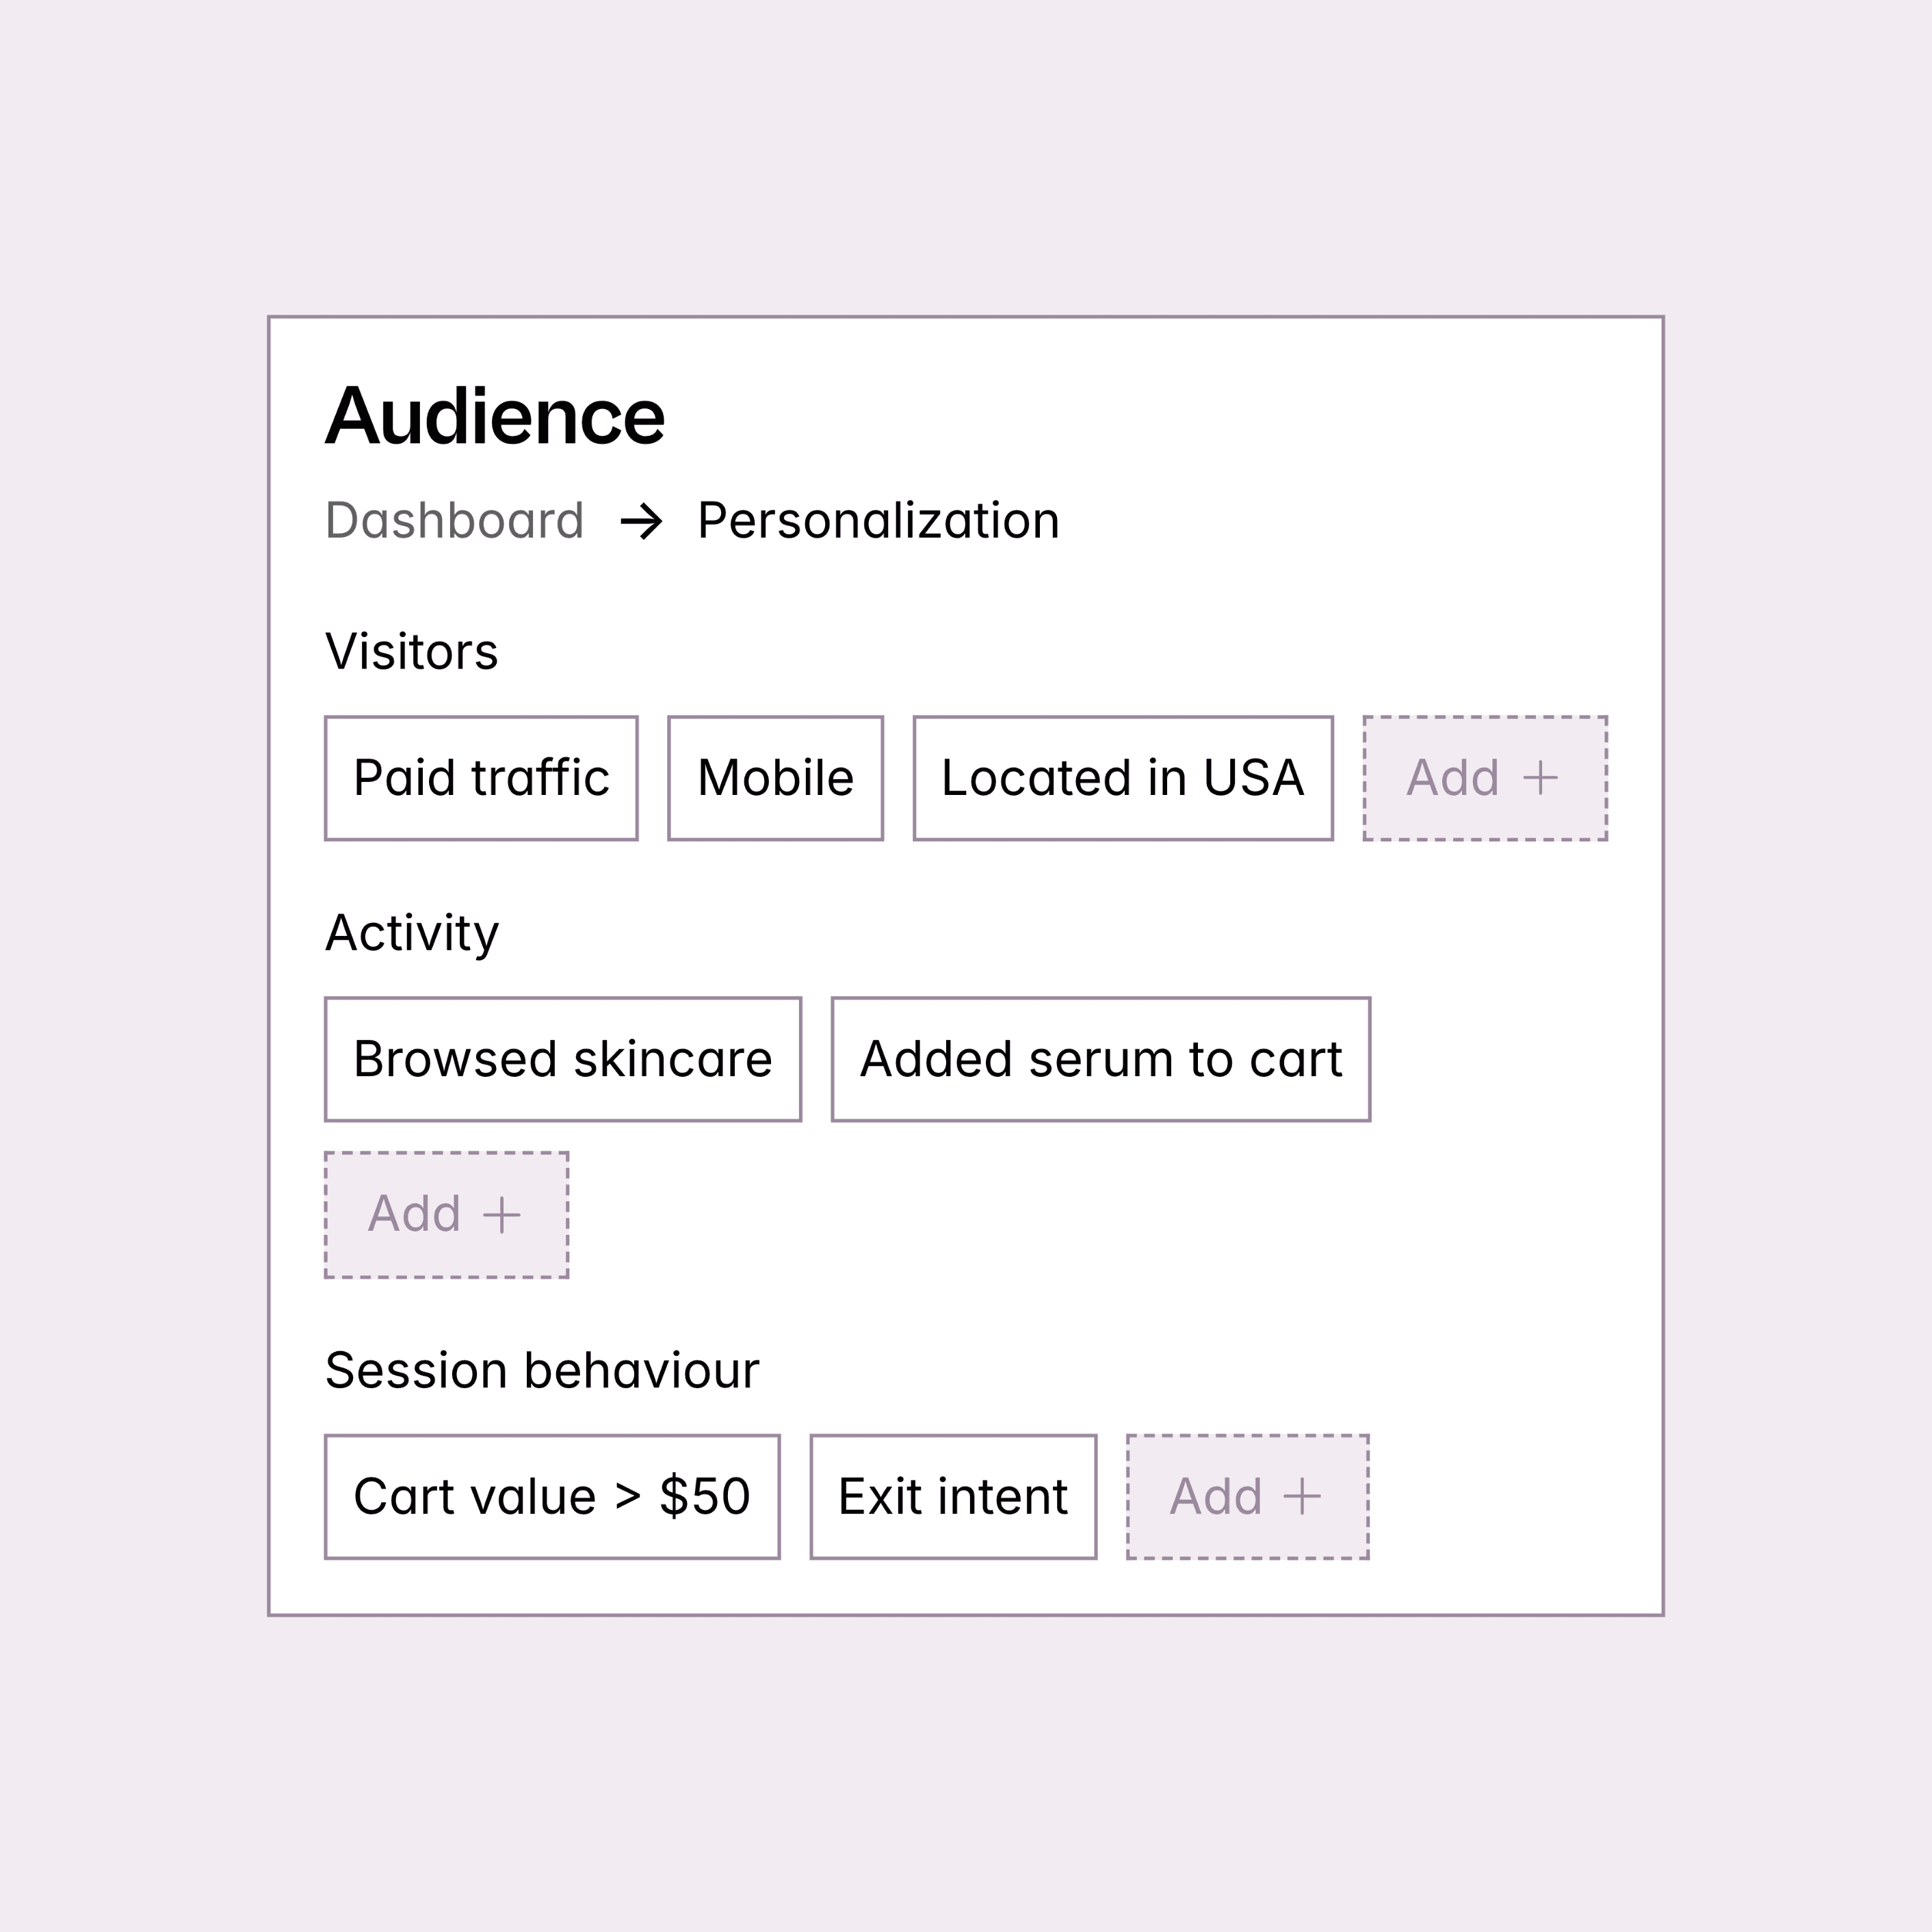The image size is (1932, 1932).
Task: Select the Mobile visitor tag
Action: tap(775, 778)
